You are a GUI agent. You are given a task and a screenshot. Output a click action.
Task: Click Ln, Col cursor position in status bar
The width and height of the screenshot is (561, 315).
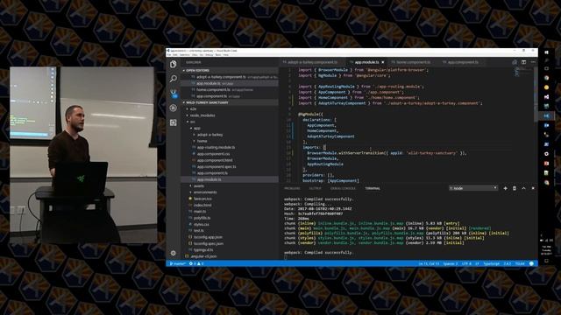point(429,263)
